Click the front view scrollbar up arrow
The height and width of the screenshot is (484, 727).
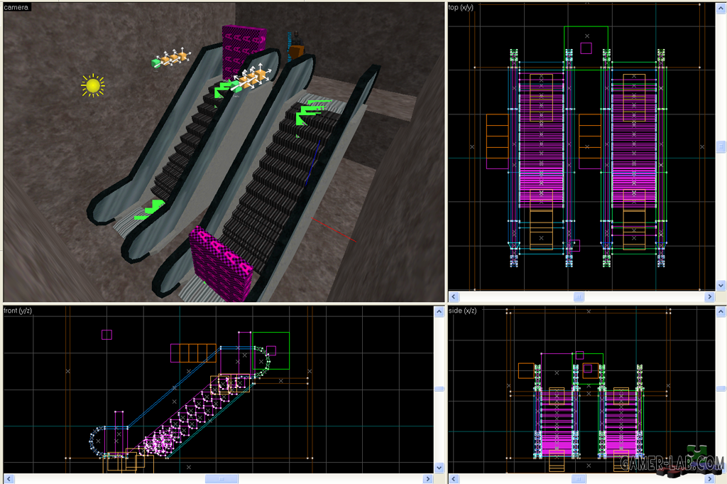click(439, 311)
